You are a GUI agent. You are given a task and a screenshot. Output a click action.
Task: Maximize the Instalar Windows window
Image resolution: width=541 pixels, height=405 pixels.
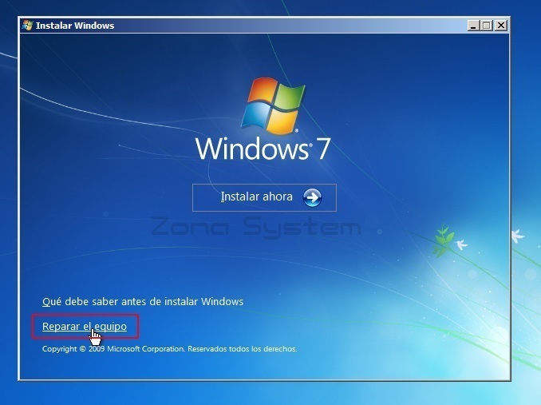[487, 26]
